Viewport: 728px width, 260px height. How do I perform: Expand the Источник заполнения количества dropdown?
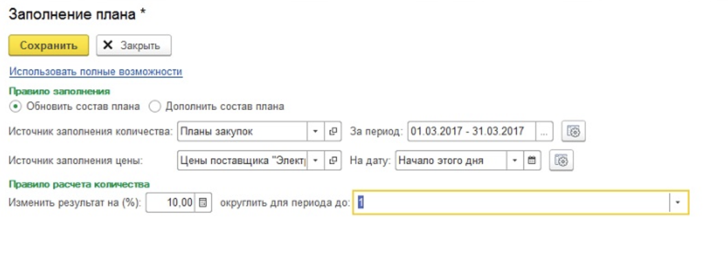pos(315,131)
